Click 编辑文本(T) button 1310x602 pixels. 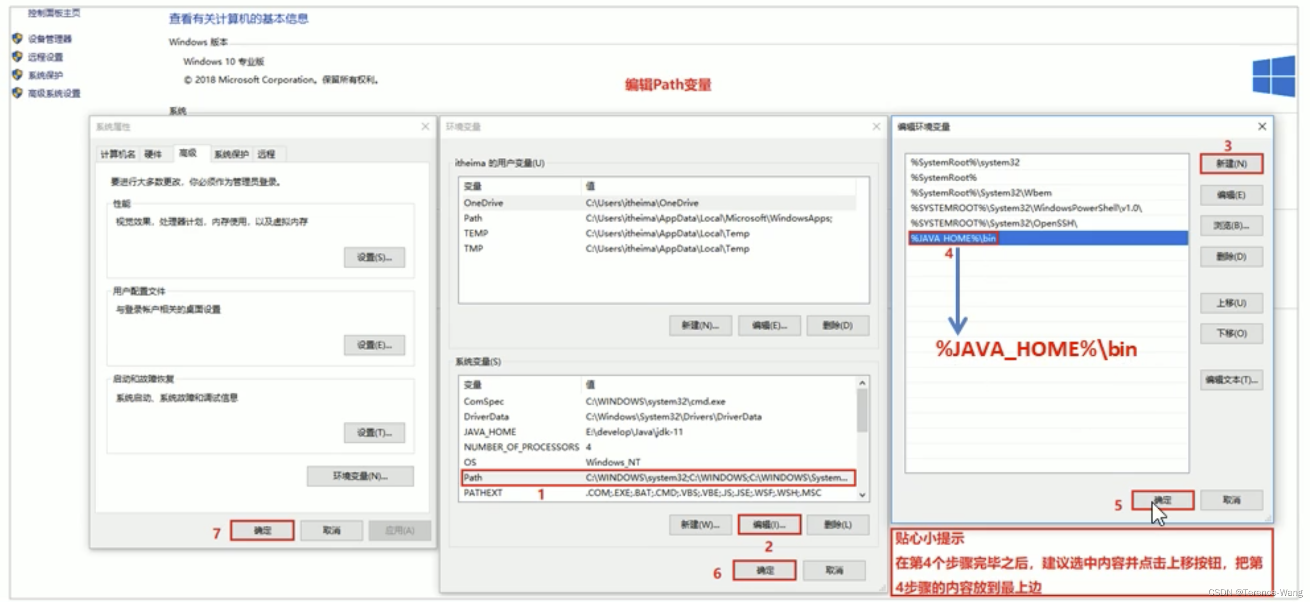pos(1231,380)
